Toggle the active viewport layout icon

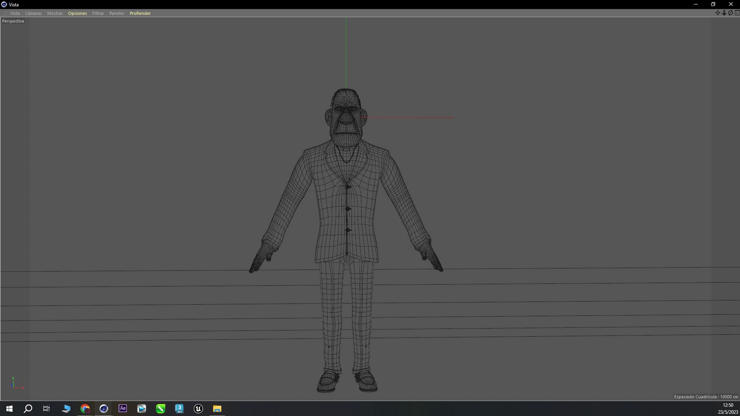[737, 13]
